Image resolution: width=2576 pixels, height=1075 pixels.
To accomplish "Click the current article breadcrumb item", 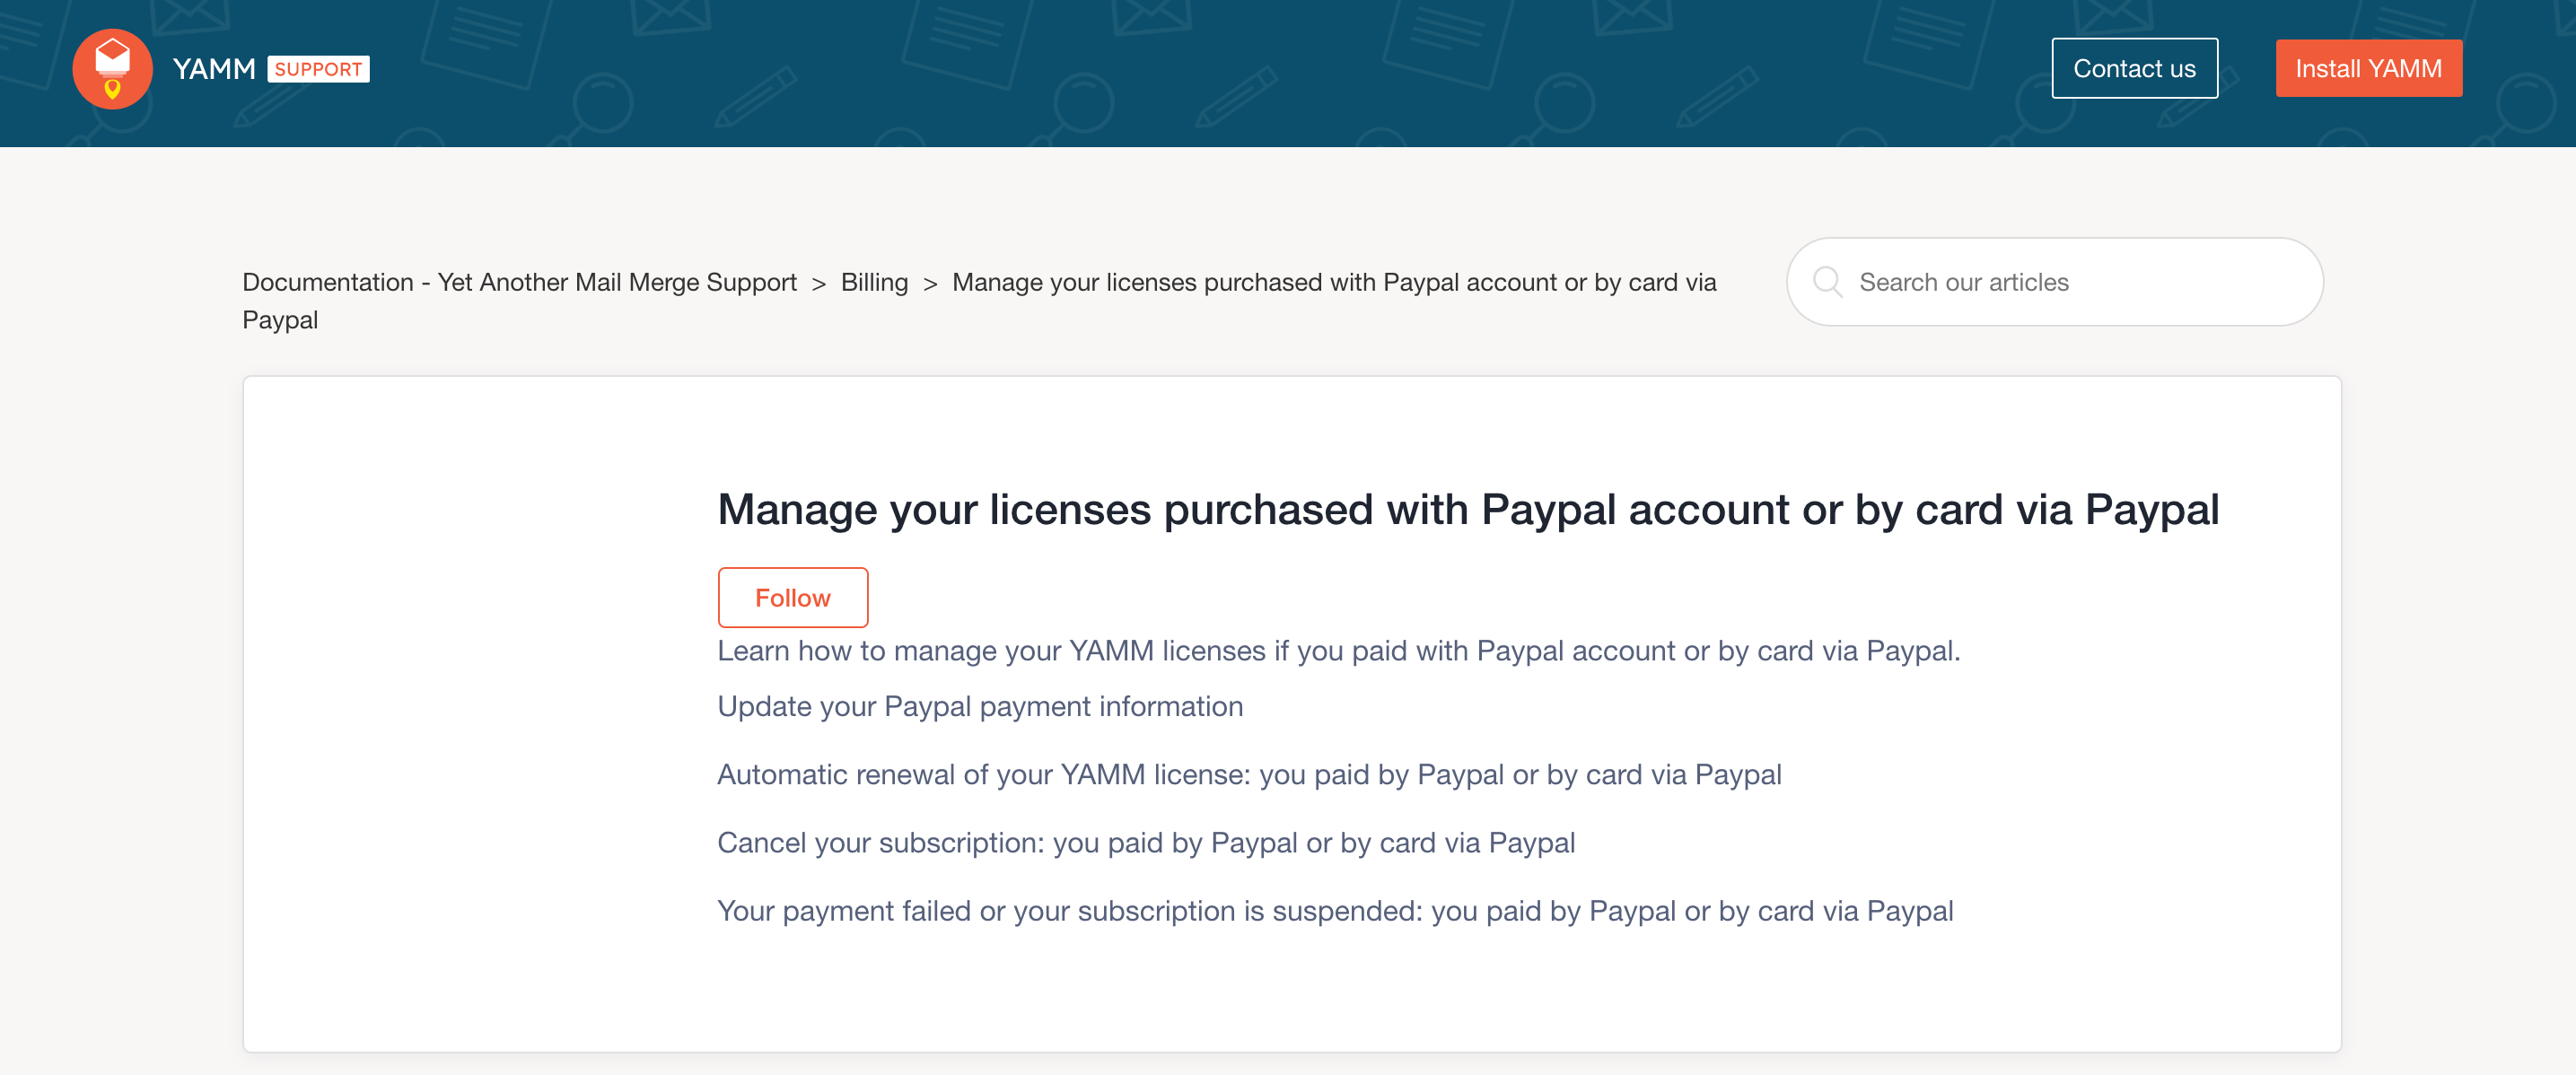I will (x=1333, y=283).
